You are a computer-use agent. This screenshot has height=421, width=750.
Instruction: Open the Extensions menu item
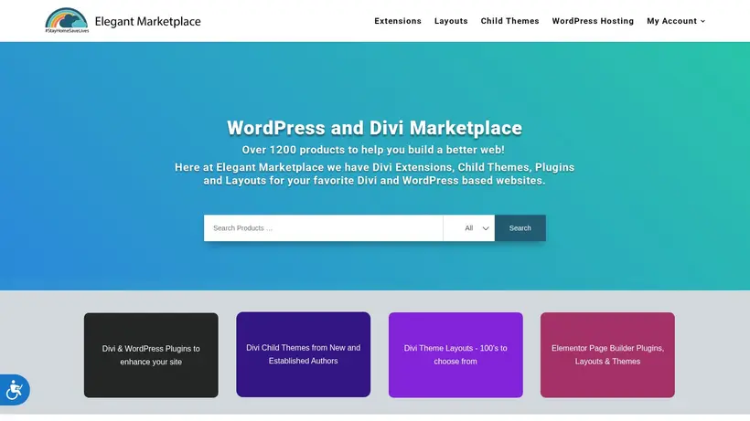[398, 21]
